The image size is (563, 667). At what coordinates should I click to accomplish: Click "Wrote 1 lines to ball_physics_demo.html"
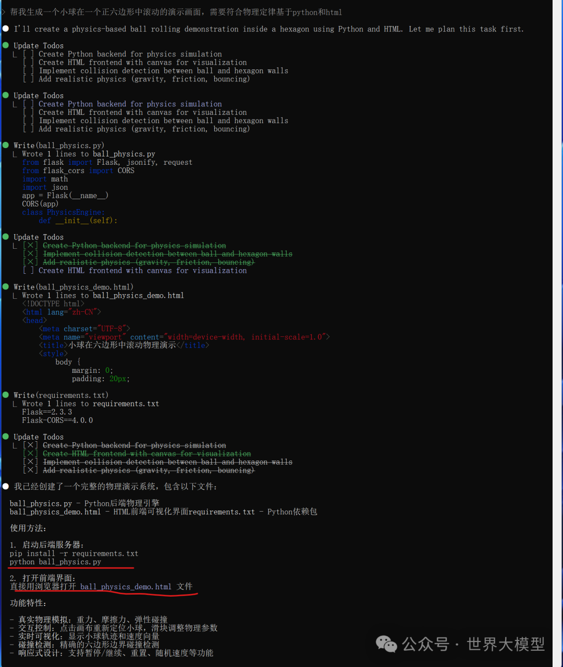tap(103, 295)
